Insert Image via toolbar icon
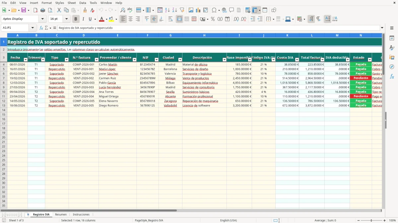 pos(191,10)
